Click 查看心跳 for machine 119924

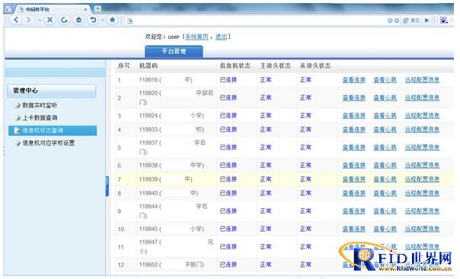point(385,116)
